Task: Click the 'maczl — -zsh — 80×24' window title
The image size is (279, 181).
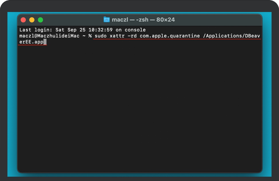Action: point(143,19)
